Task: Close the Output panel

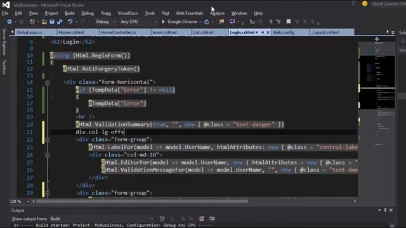Action: (391, 210)
